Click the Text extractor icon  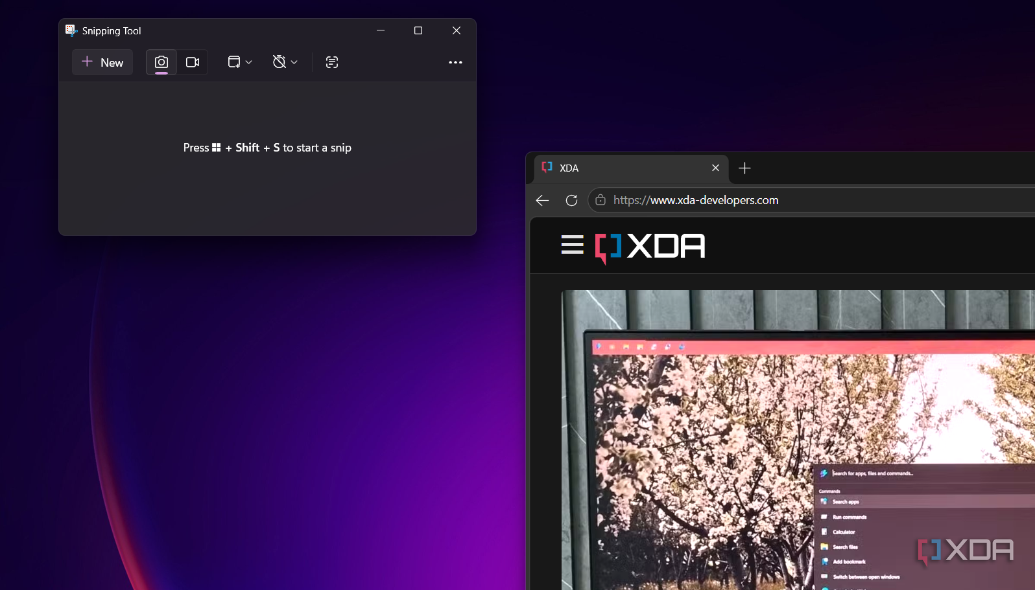[x=332, y=62]
